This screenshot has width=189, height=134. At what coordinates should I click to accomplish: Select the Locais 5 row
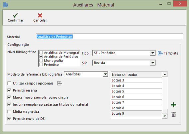[x=136, y=91]
